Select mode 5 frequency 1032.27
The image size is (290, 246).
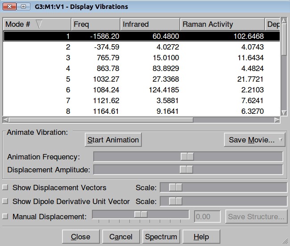coord(141,79)
